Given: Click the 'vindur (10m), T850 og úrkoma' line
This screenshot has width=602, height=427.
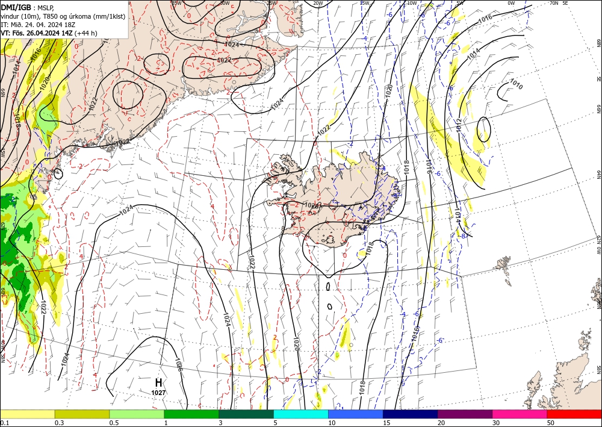Looking at the screenshot, I should coord(63,16).
